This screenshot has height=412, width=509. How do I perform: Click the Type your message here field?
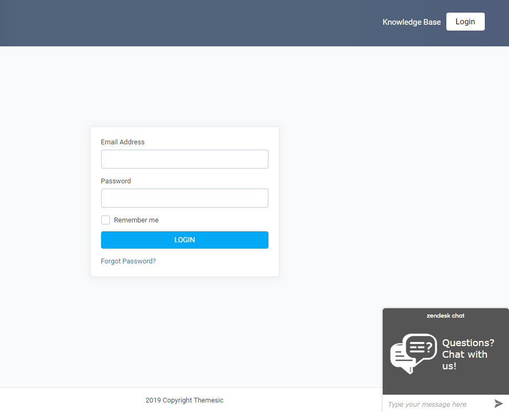(x=432, y=404)
